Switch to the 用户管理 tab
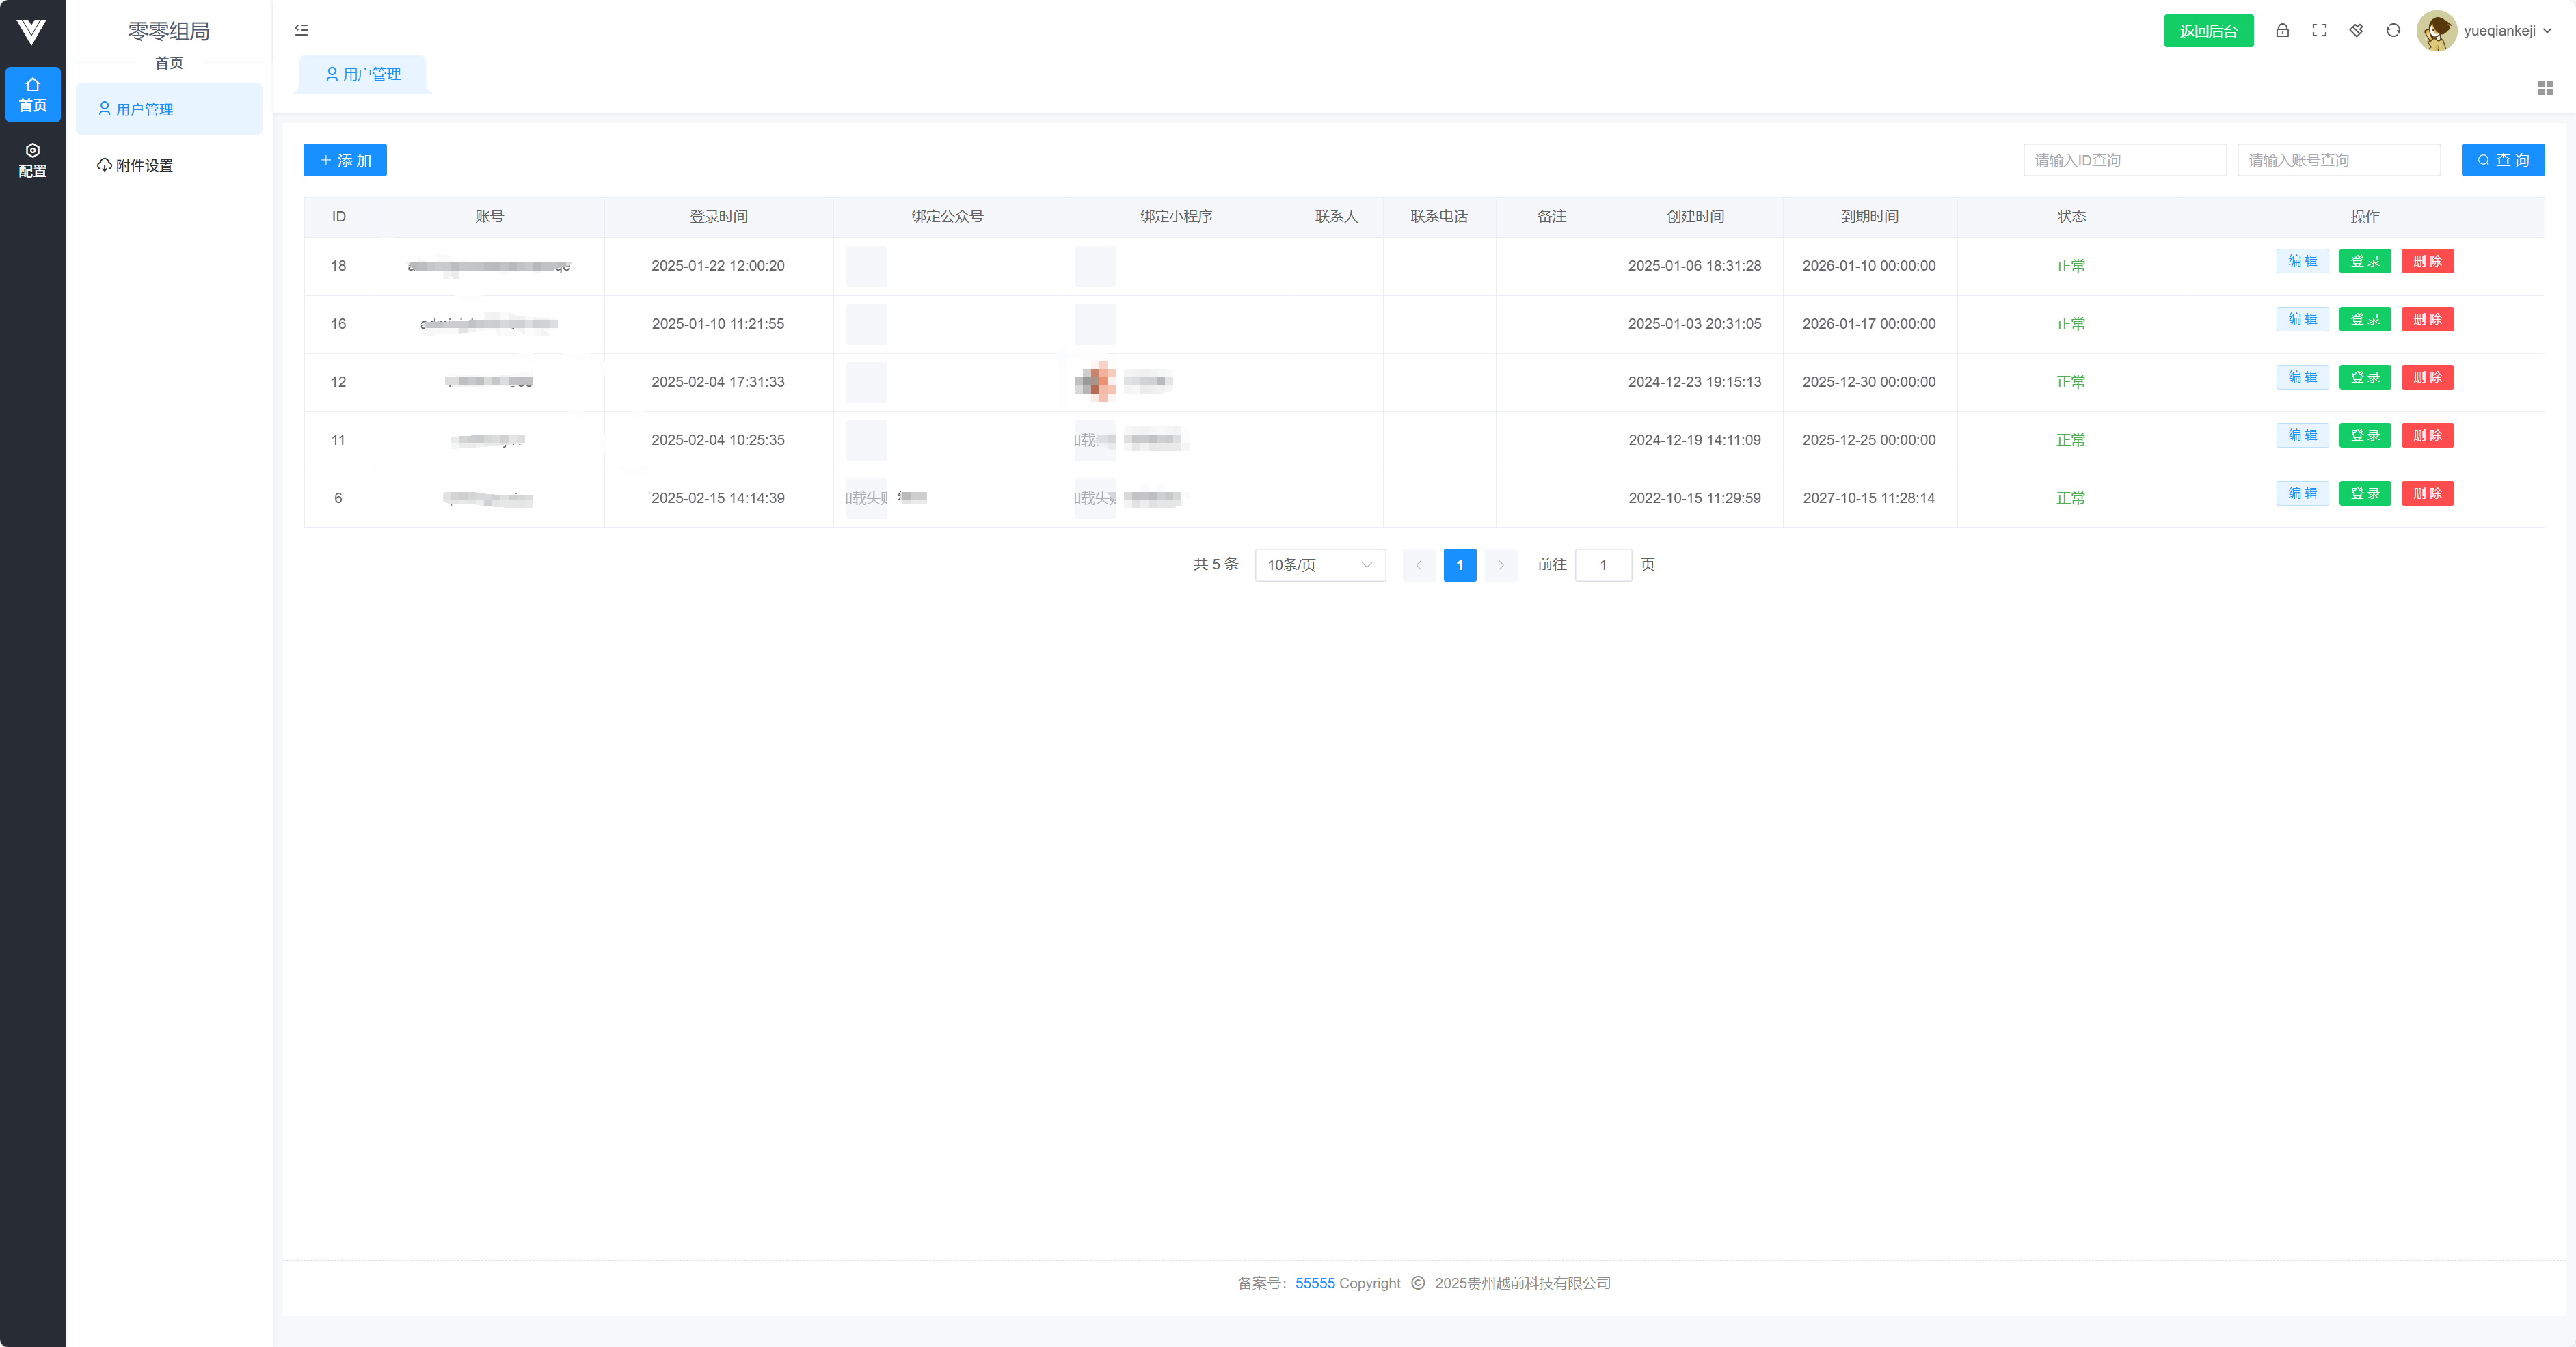The width and height of the screenshot is (2576, 1347). 364,74
